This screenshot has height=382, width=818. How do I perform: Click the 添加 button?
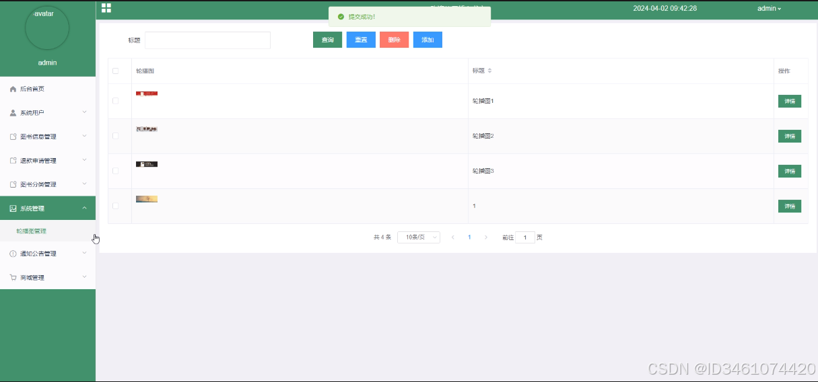click(428, 40)
